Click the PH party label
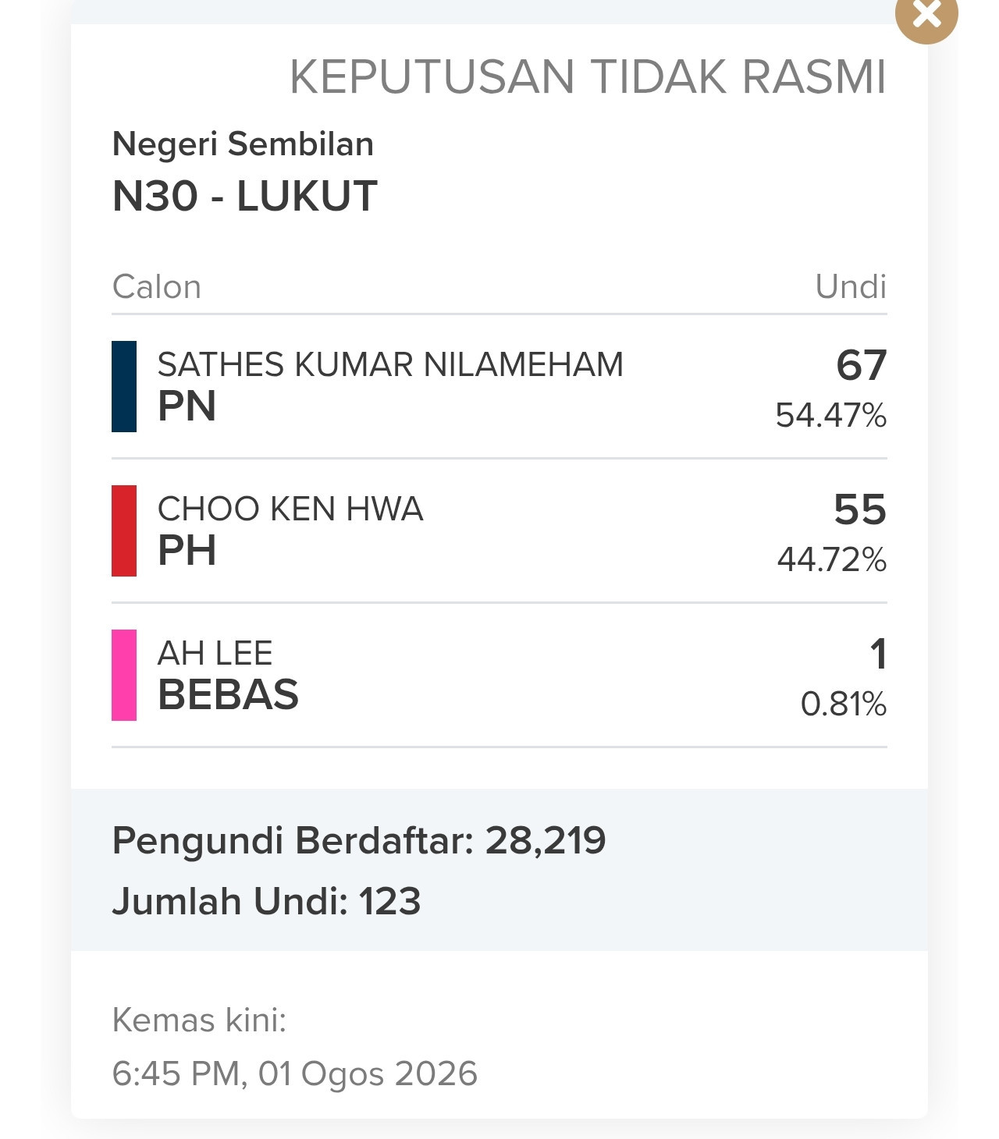This screenshot has height=1139, width=999. click(x=187, y=551)
